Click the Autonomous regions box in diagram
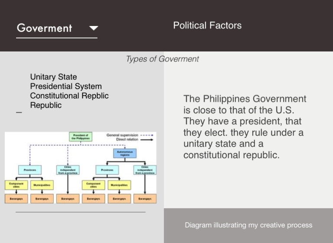This screenshot has height=243, width=333. point(125,153)
